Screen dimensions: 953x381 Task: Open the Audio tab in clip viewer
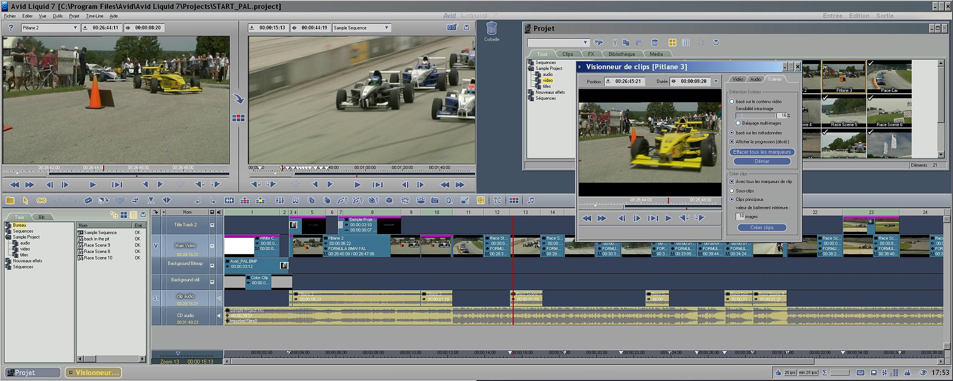(x=755, y=79)
